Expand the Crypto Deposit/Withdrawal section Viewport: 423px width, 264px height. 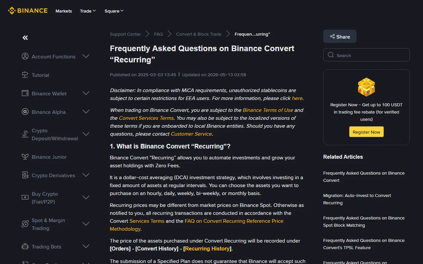pyautogui.click(x=86, y=134)
